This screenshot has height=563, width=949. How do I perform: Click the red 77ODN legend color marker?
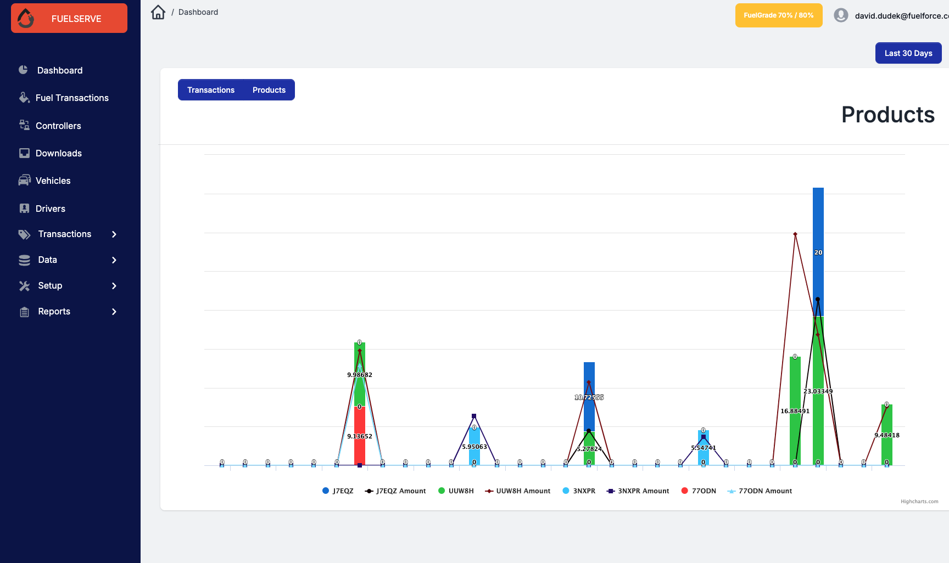click(x=684, y=491)
